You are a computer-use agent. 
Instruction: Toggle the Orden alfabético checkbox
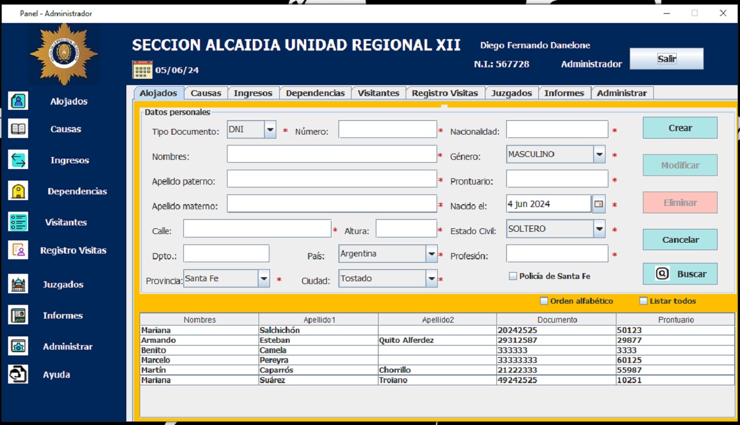pos(544,301)
